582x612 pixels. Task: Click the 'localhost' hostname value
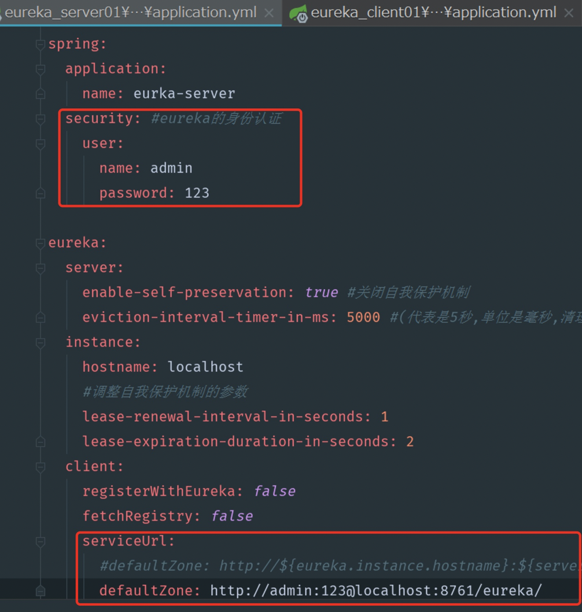pyautogui.click(x=205, y=367)
